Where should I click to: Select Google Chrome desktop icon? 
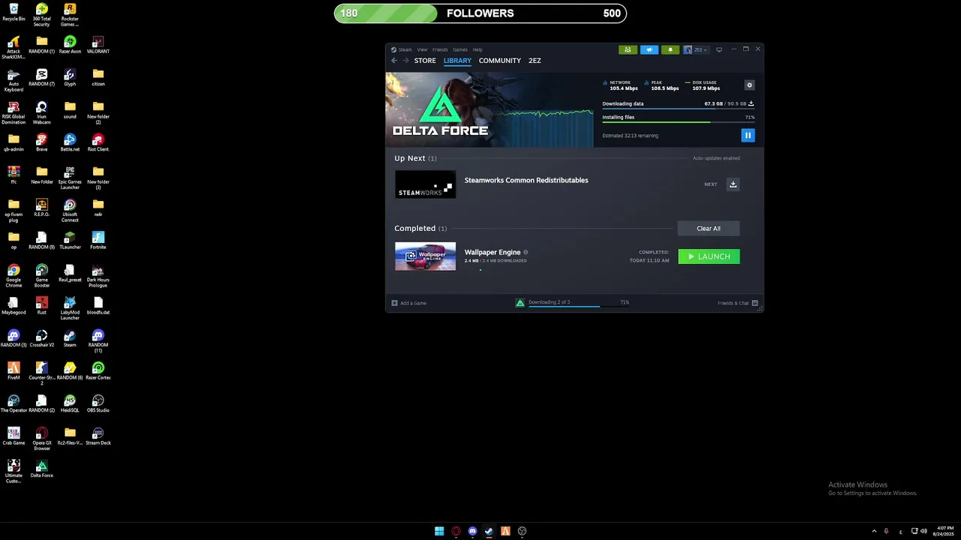coord(14,276)
